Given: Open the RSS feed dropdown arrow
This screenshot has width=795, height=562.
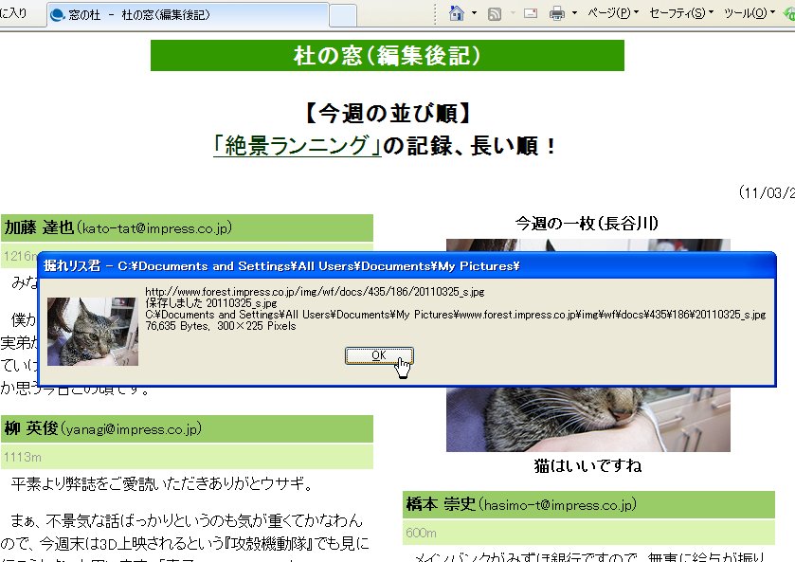Looking at the screenshot, I should tap(512, 13).
